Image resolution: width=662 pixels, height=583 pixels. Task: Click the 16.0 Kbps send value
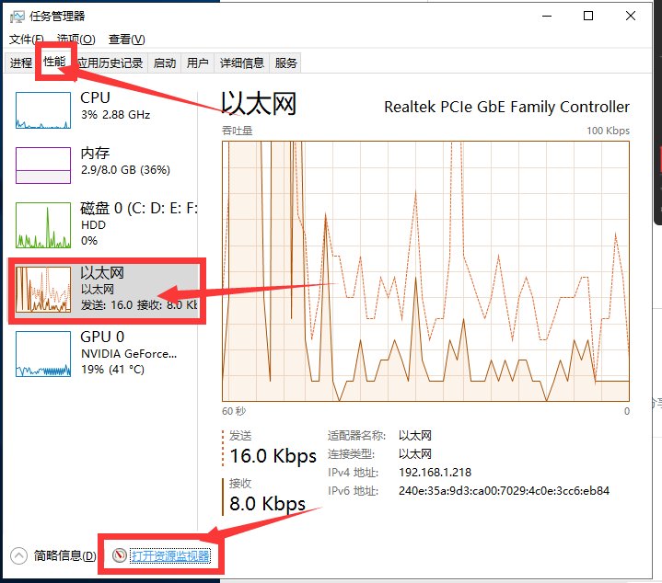click(x=273, y=456)
